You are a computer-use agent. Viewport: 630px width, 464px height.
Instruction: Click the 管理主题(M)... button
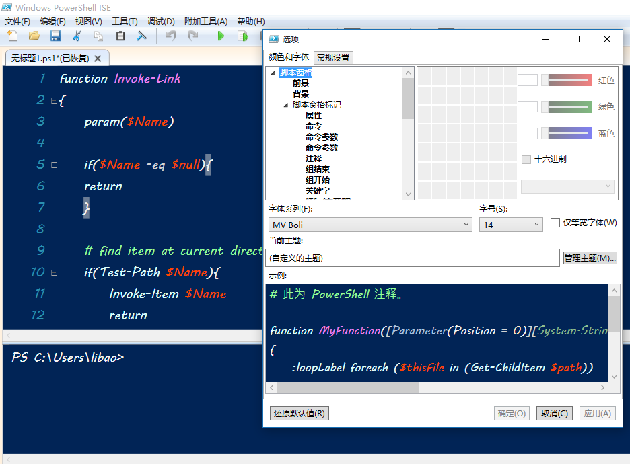(x=590, y=258)
